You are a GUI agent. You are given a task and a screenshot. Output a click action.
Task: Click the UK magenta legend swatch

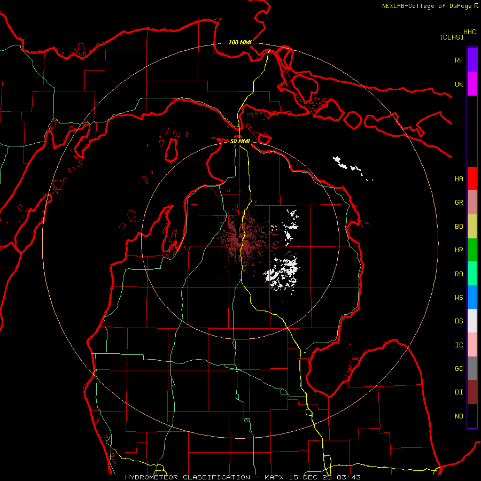[x=472, y=84]
